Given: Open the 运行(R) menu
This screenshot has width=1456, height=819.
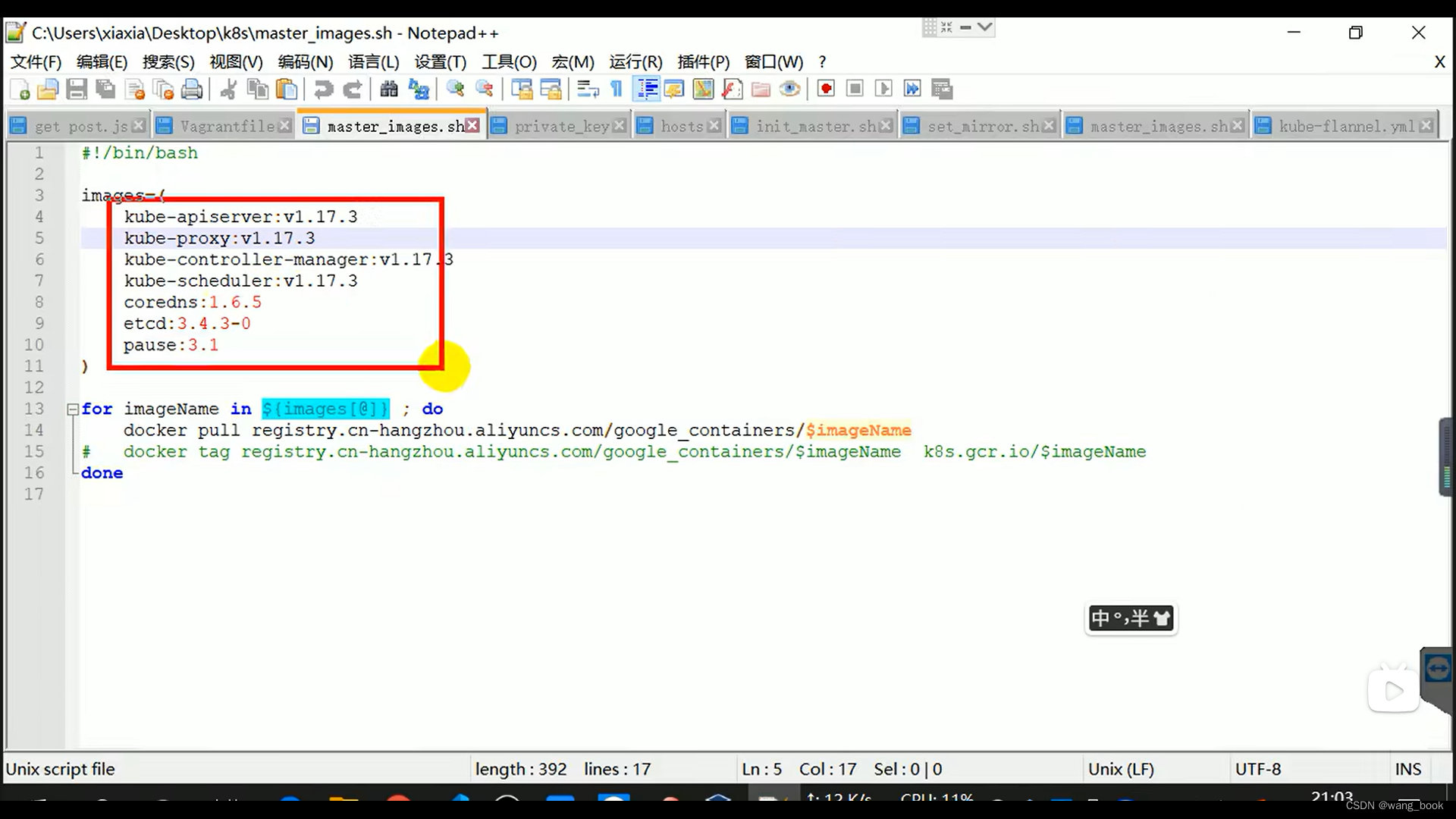Looking at the screenshot, I should pyautogui.click(x=635, y=62).
